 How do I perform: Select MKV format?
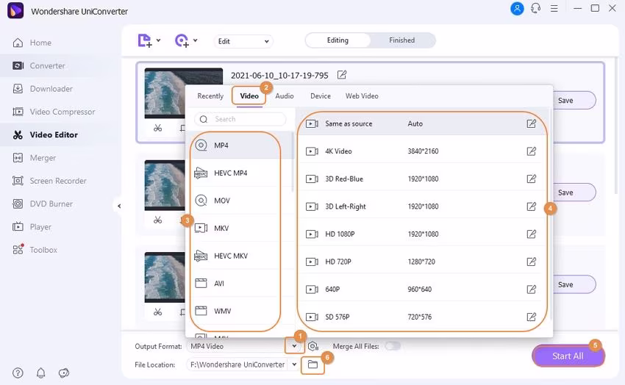pyautogui.click(x=238, y=228)
